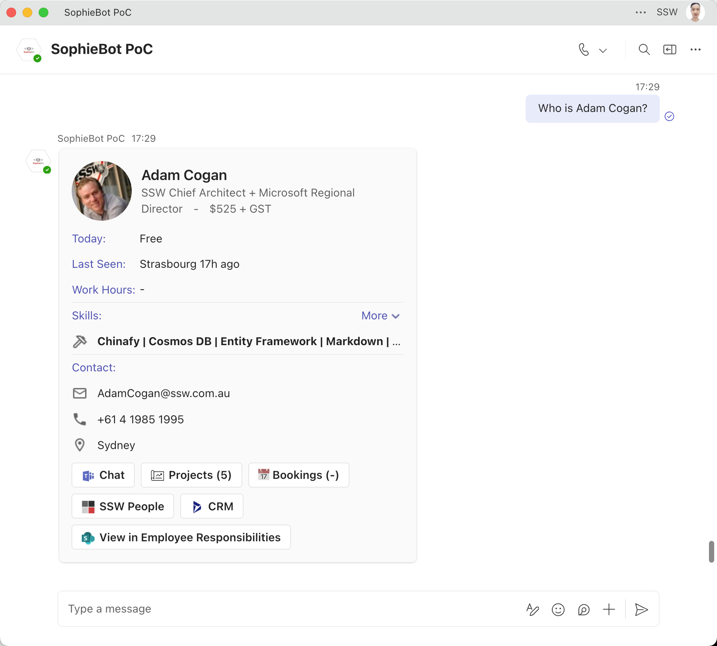
Task: Click the SophieBot avatar beside the message
Action: point(38,161)
